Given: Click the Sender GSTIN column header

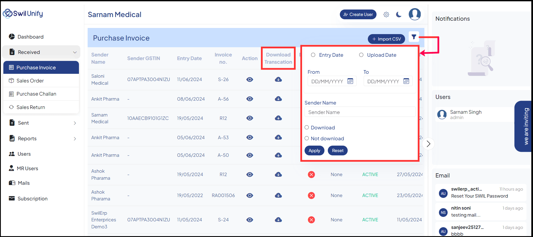Looking at the screenshot, I should click(x=144, y=58).
